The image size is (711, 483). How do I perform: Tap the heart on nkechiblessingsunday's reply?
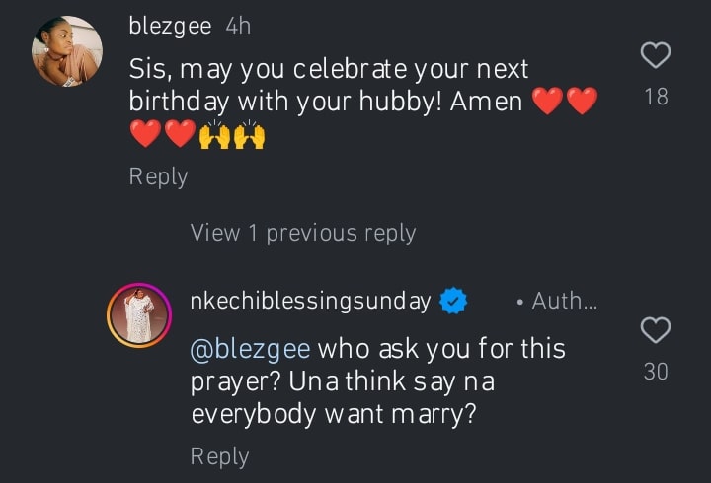click(x=656, y=330)
